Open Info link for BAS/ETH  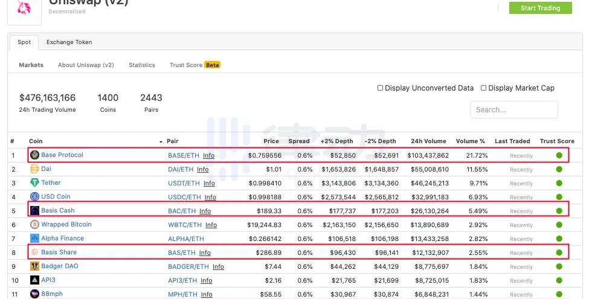205,253
